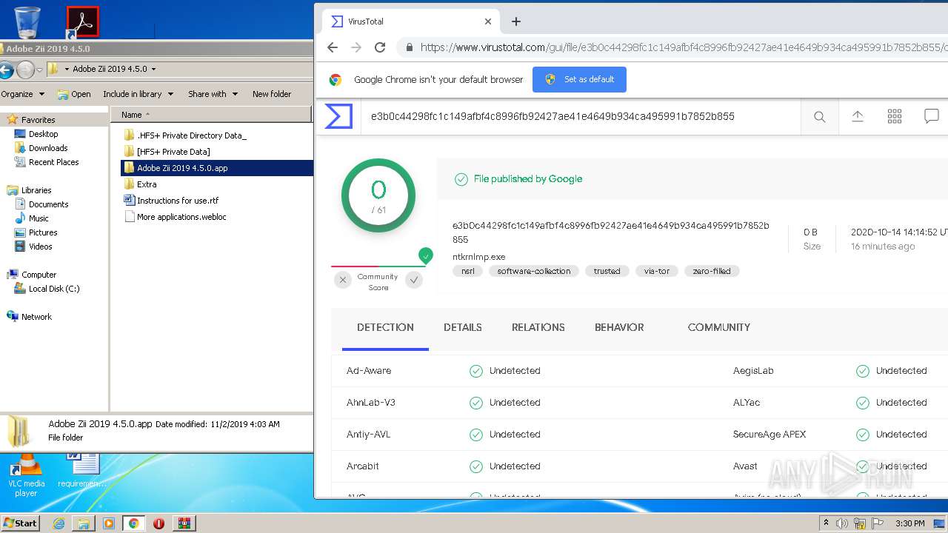This screenshot has width=948, height=533.
Task: Click the software-collection tag
Action: point(534,271)
